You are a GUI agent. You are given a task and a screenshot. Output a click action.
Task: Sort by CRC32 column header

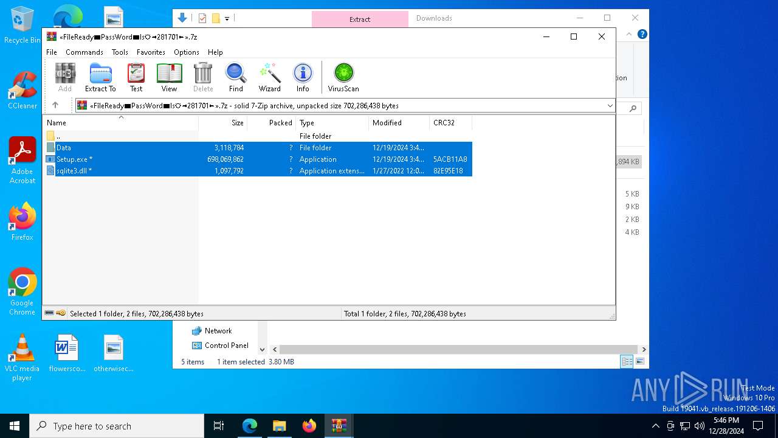pyautogui.click(x=450, y=123)
